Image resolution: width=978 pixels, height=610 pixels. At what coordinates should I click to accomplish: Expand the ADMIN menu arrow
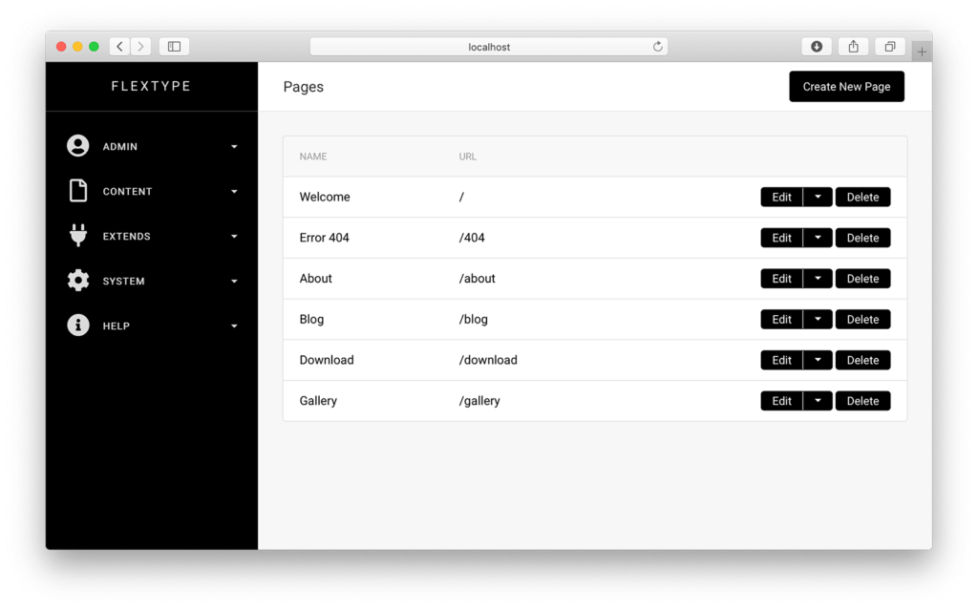235,147
